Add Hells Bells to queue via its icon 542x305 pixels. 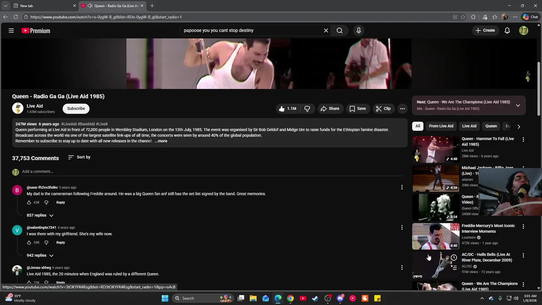454,268
